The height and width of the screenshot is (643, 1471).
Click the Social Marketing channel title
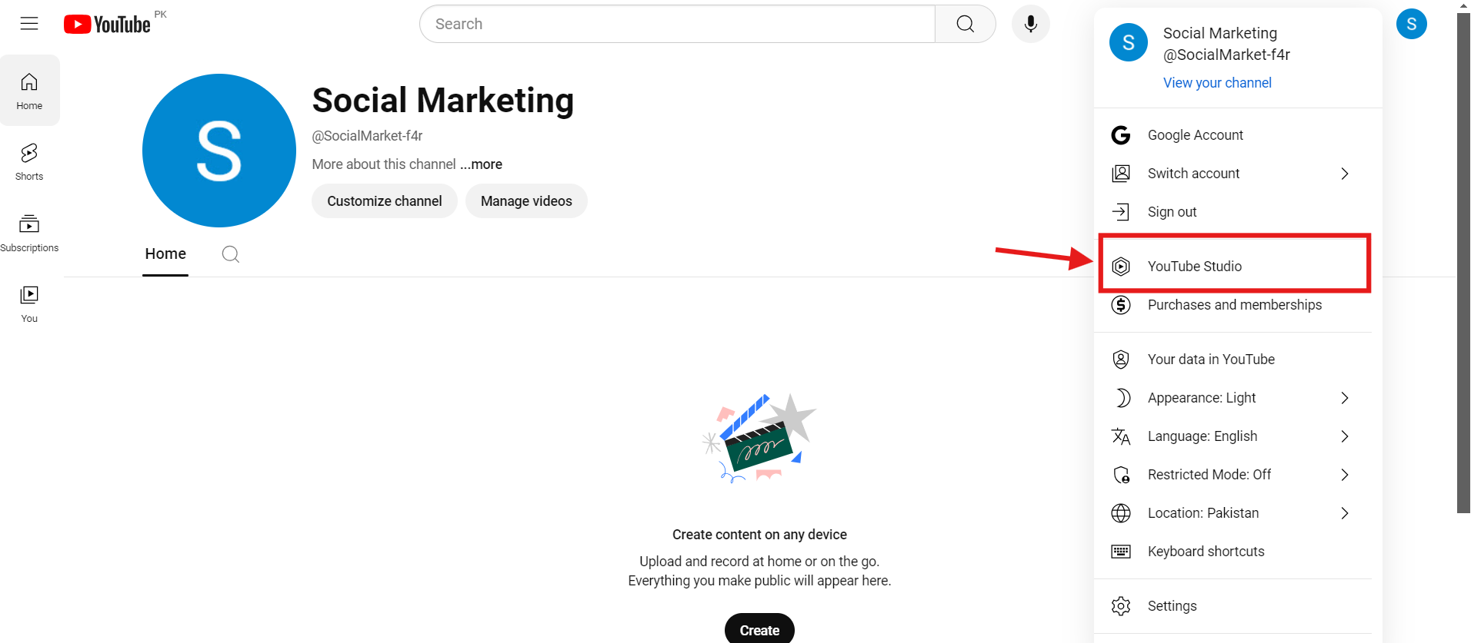pos(443,101)
